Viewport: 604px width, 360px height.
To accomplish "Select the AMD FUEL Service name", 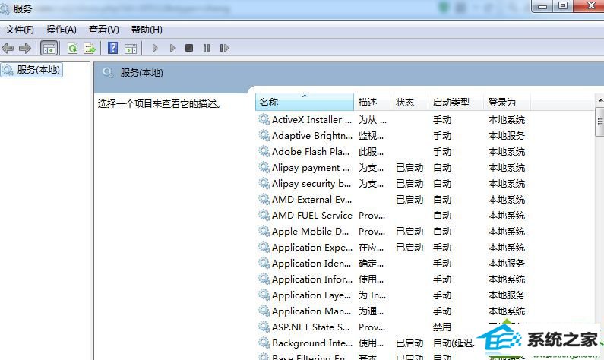I will pyautogui.click(x=311, y=216).
